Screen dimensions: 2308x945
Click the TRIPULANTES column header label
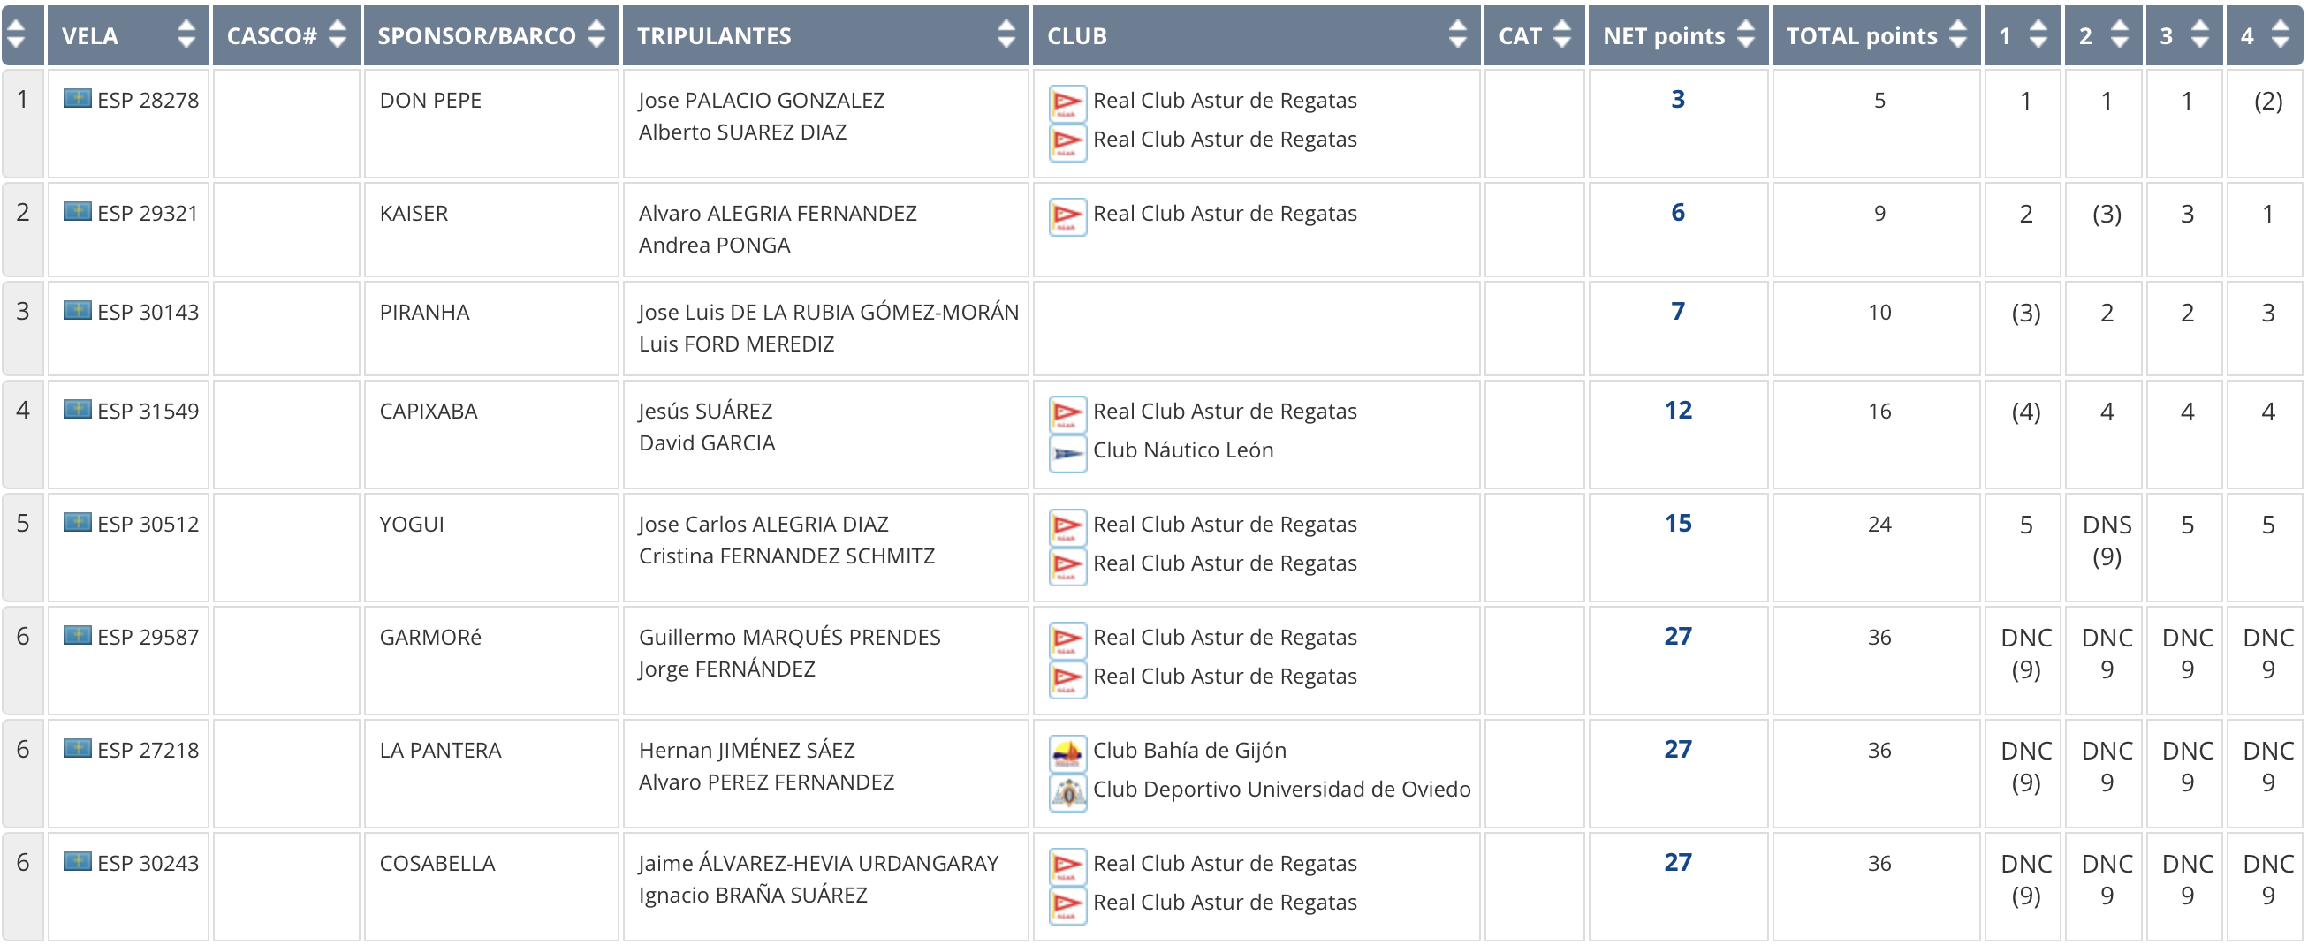click(714, 36)
